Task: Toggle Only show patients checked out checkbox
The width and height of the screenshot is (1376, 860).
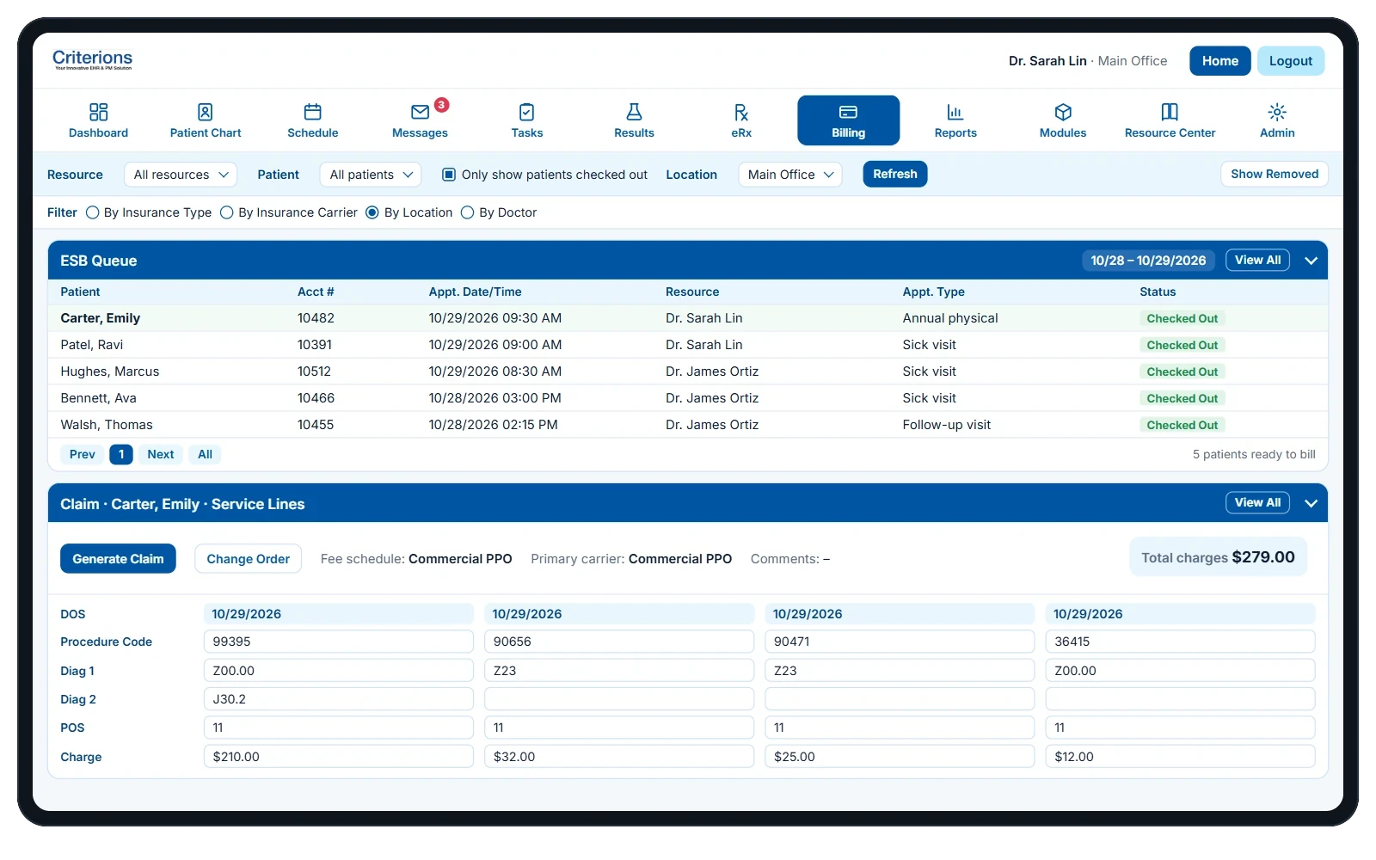Action: point(448,175)
